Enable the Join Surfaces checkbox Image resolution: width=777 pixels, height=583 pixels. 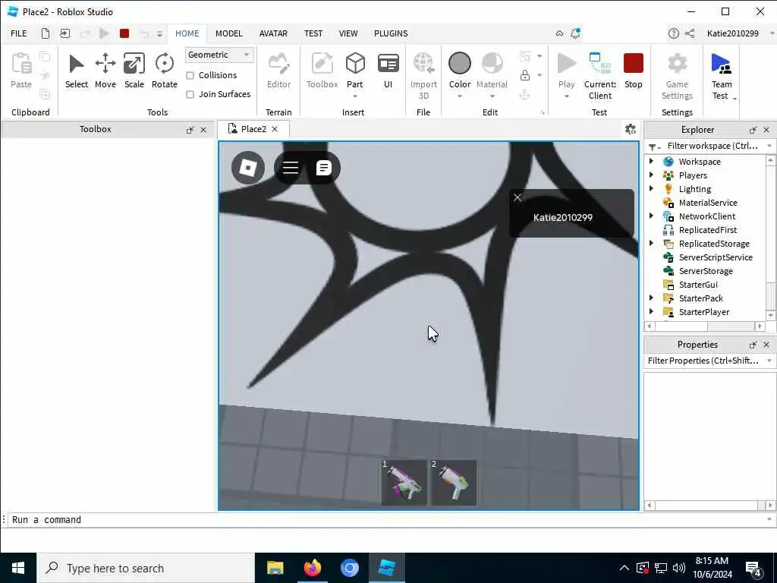click(x=190, y=94)
